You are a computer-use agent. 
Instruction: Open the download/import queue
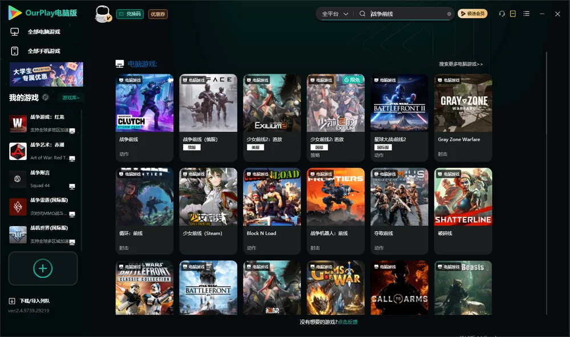click(x=29, y=301)
